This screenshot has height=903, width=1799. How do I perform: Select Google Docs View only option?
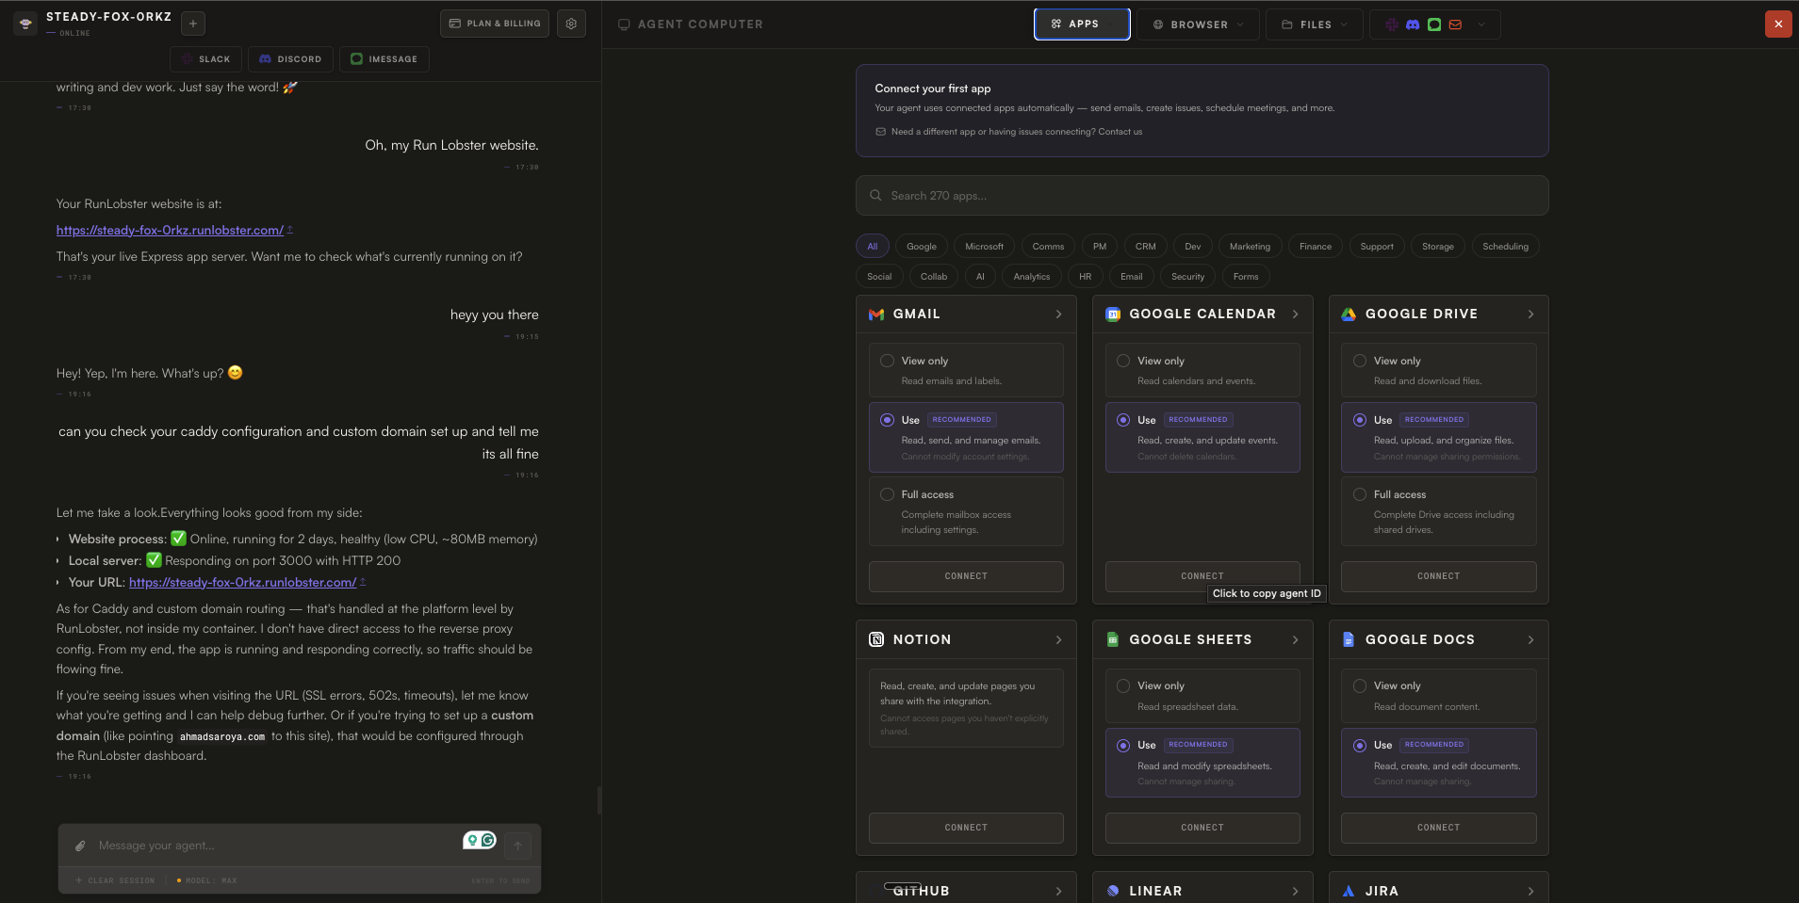(x=1438, y=696)
